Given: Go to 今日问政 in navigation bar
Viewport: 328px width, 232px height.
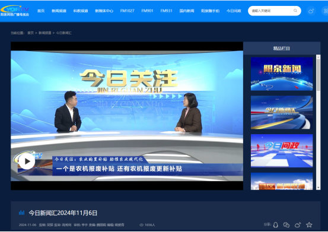Looking at the screenshot, I should (x=234, y=11).
